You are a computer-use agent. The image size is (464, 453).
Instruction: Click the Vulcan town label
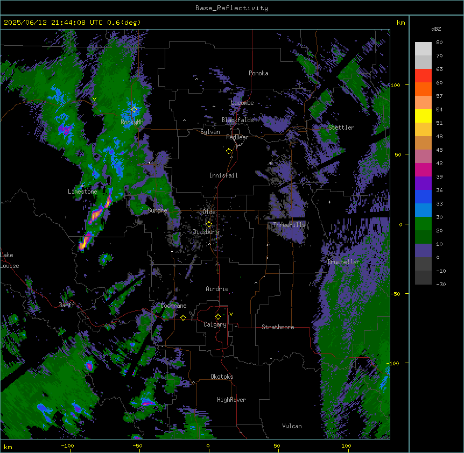[292, 426]
